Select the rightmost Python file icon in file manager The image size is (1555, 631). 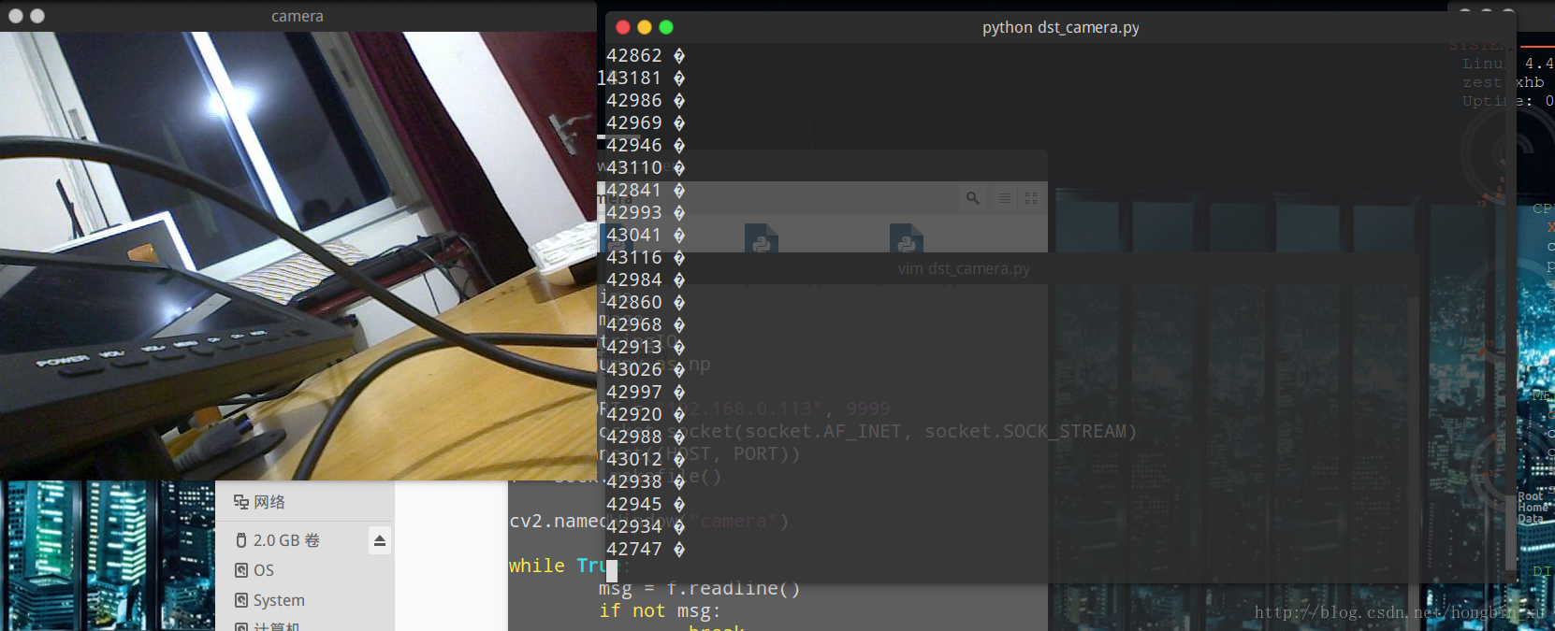906,240
